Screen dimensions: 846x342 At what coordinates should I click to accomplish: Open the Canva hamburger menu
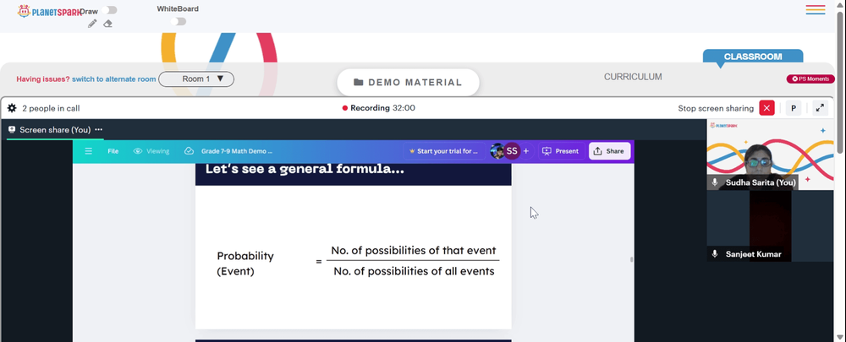[89, 151]
